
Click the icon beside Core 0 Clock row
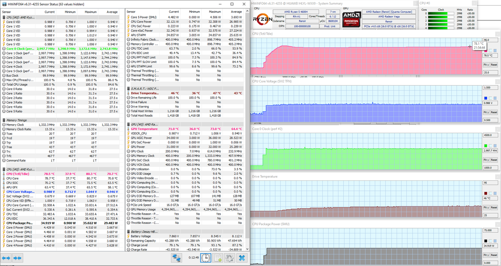click(x=4, y=49)
